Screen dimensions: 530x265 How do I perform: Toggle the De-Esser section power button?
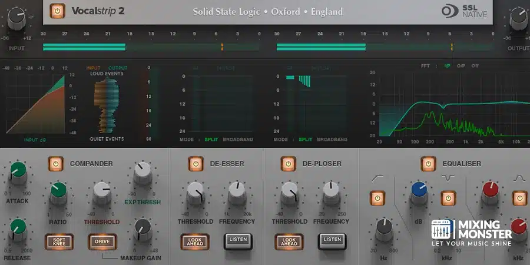(196, 164)
